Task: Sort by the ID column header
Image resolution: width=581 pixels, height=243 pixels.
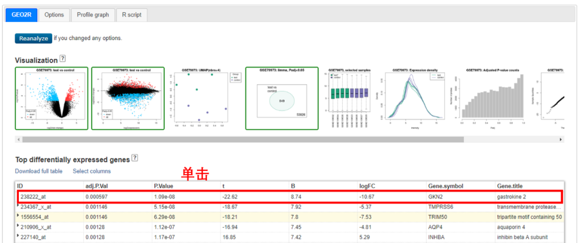Action: [49, 185]
